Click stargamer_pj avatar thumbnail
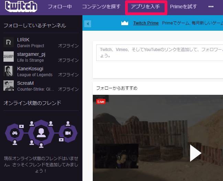 [x=9, y=57]
